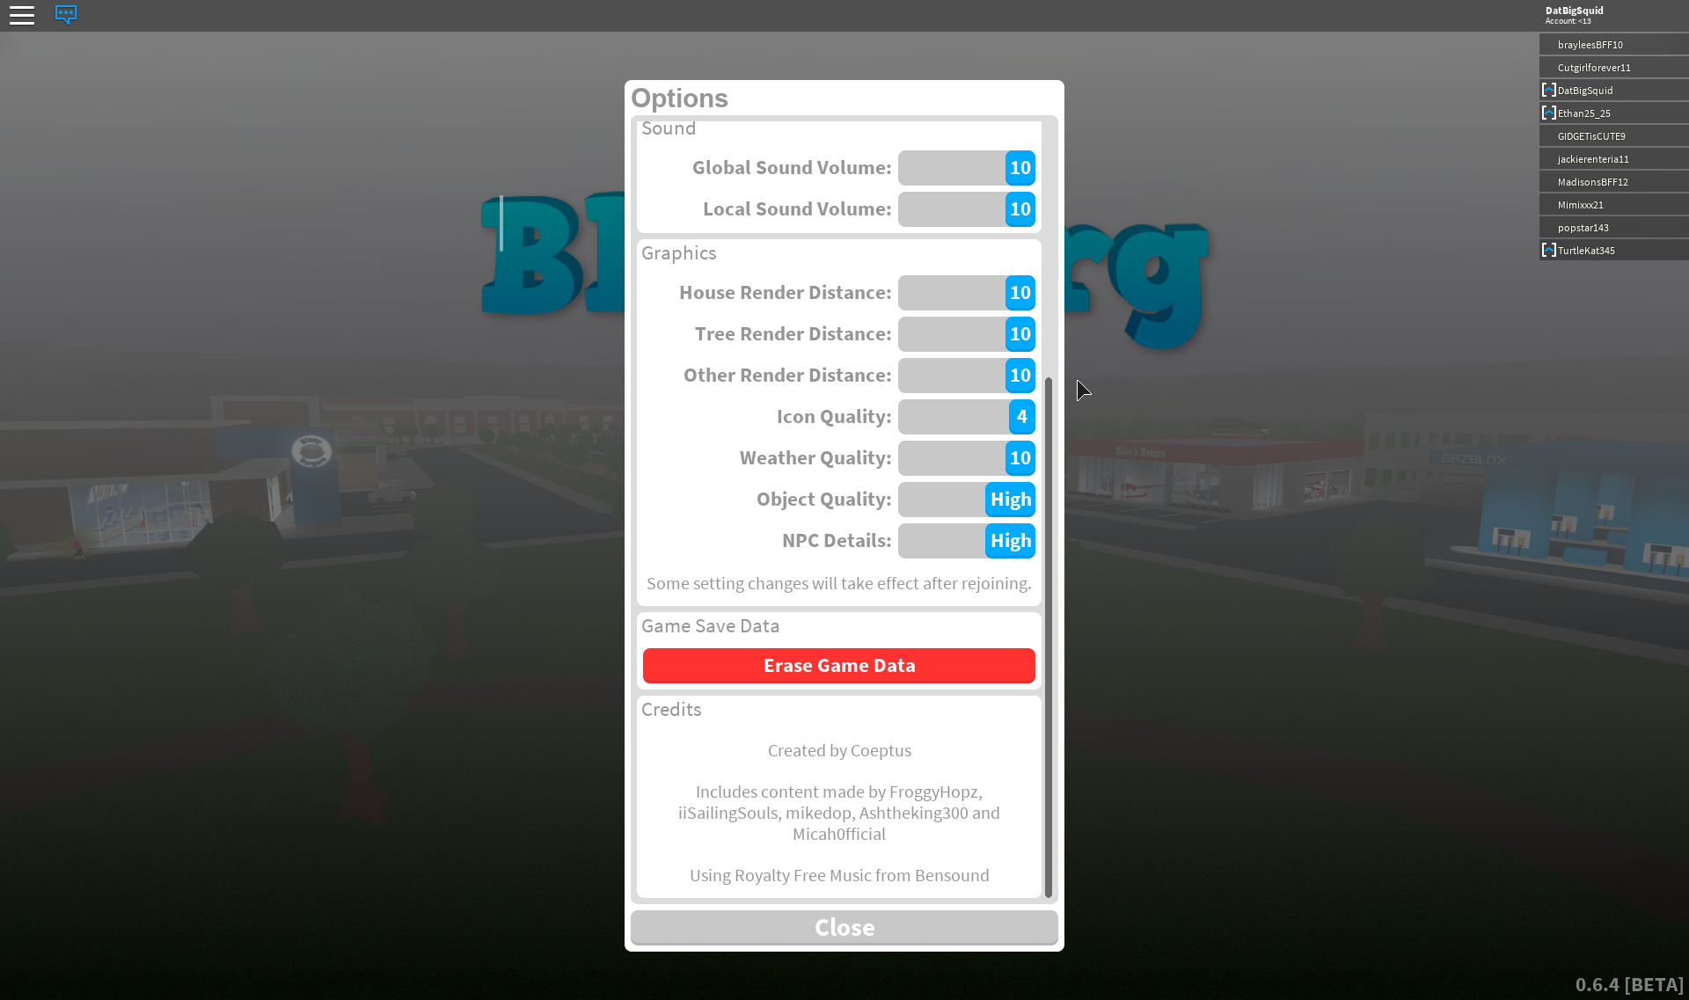This screenshot has width=1689, height=1000.
Task: Expand the Game Save Data section
Action: coord(711,625)
